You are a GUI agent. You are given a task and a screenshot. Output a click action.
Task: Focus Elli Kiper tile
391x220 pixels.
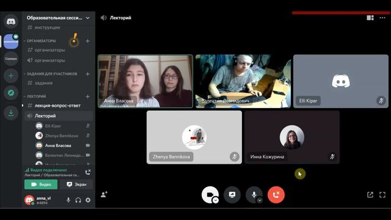tap(341, 81)
